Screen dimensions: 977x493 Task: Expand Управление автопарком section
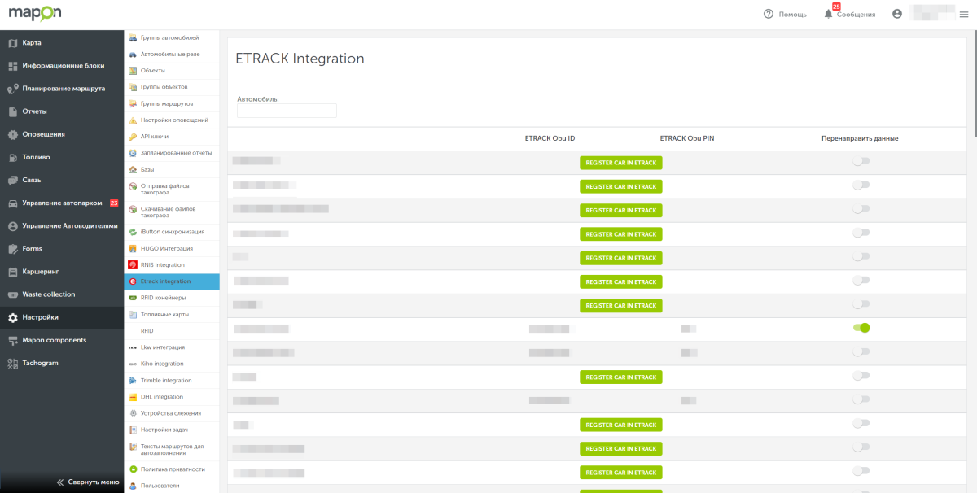pos(62,203)
